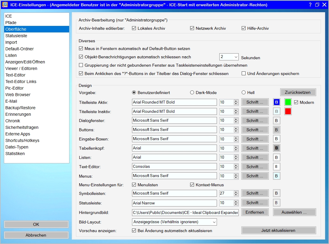Click the Hintergrundbild path field
Viewport: 329px width, 244px height.
point(185,212)
